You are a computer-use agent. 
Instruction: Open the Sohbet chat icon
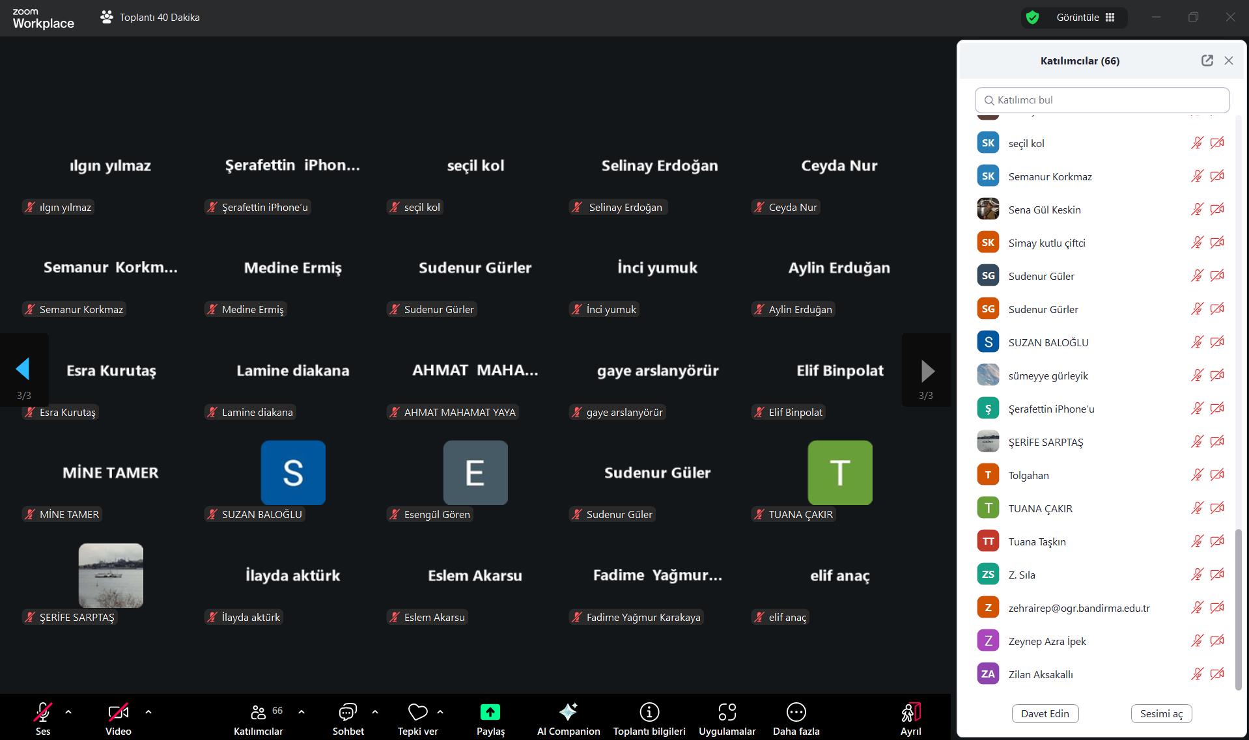[348, 712]
